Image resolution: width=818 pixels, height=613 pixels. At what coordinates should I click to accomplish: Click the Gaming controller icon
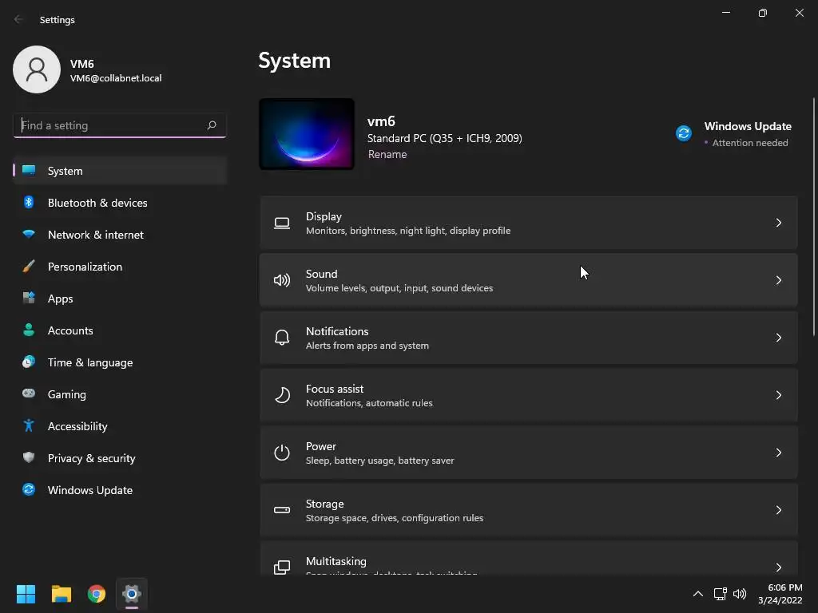(x=29, y=394)
